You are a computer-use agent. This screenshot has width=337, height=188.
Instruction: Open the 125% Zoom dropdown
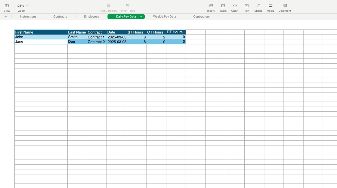[22, 6]
